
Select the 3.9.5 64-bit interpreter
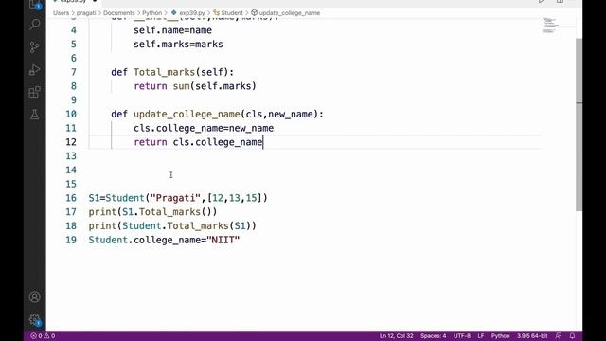532,336
